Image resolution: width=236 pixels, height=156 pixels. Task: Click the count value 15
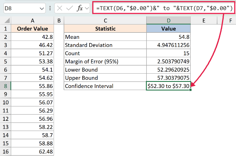pos(168,53)
